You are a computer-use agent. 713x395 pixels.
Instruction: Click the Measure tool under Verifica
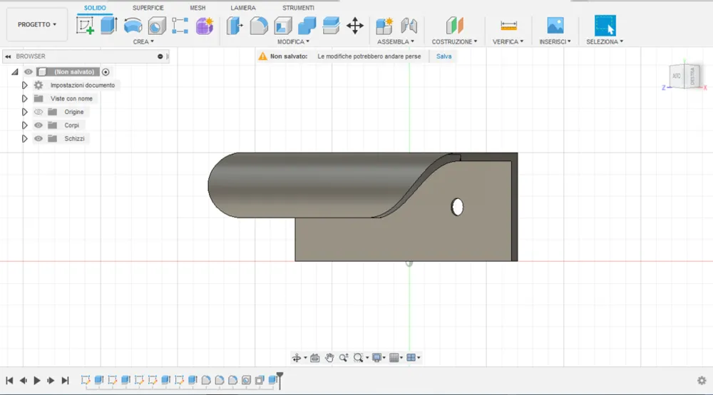point(508,26)
